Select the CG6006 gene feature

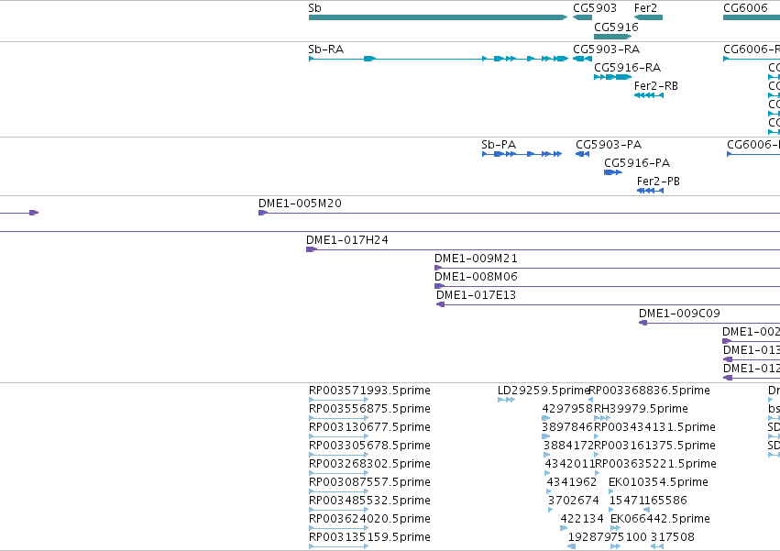click(x=752, y=17)
